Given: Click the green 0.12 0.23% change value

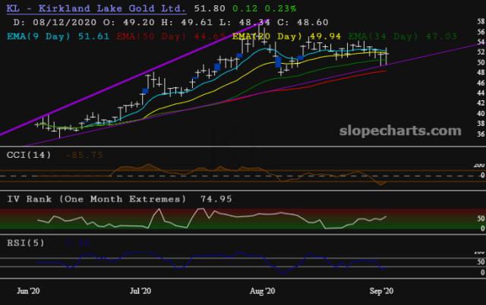Looking at the screenshot, I should coord(250,8).
